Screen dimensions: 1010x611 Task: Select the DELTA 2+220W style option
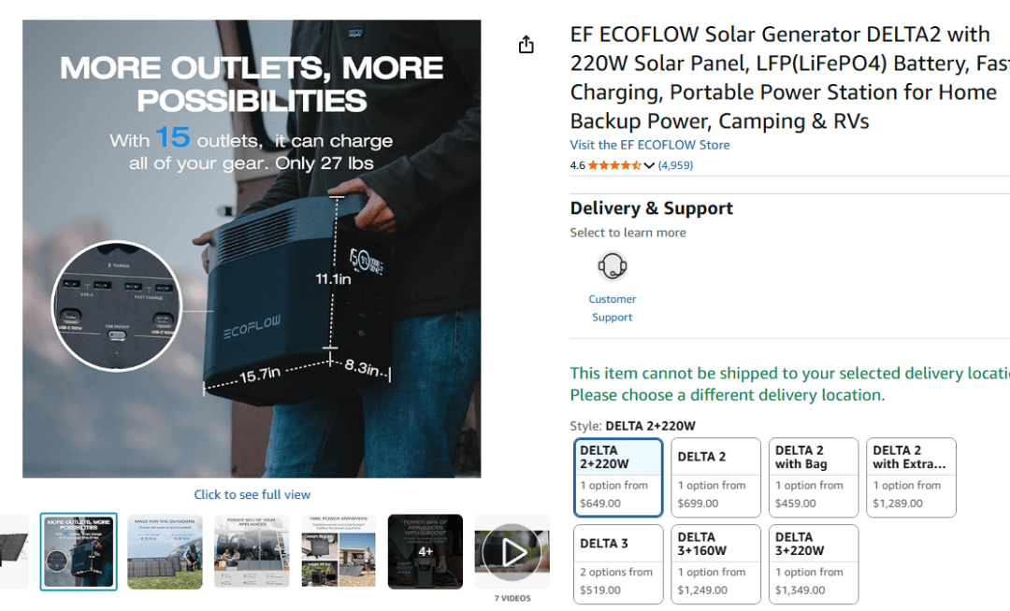[618, 477]
